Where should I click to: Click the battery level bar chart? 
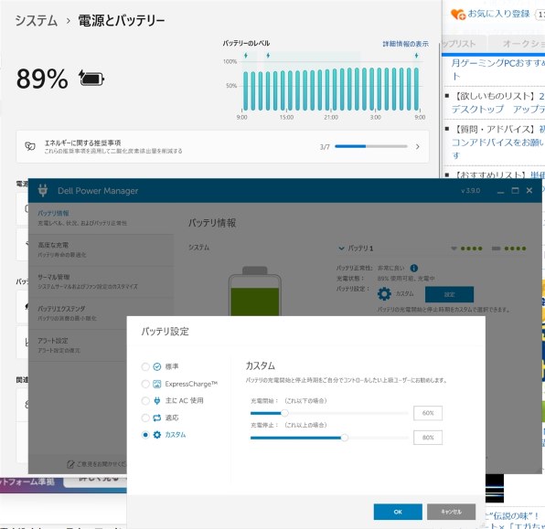click(331, 89)
